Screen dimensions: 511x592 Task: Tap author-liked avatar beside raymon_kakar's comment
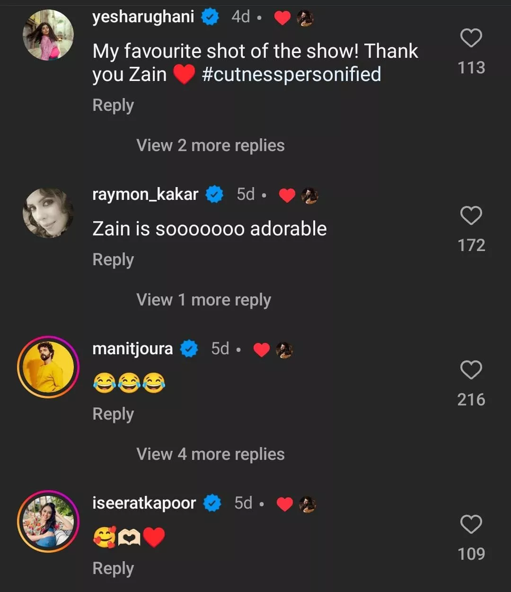(310, 195)
